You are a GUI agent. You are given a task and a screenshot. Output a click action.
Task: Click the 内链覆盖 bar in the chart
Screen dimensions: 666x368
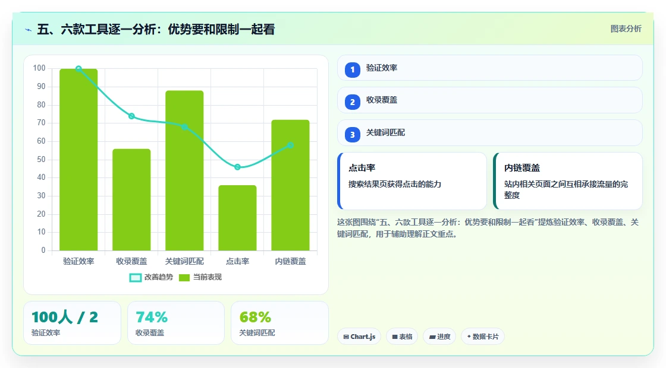click(291, 185)
